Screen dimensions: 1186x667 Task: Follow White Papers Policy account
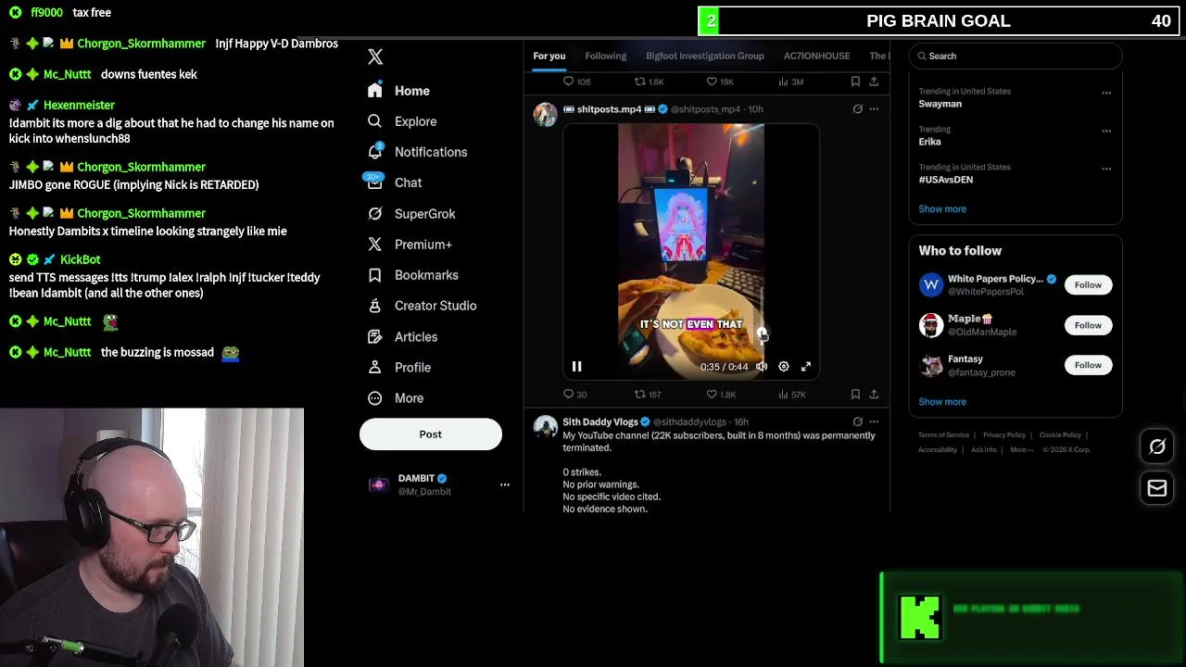tap(1088, 284)
